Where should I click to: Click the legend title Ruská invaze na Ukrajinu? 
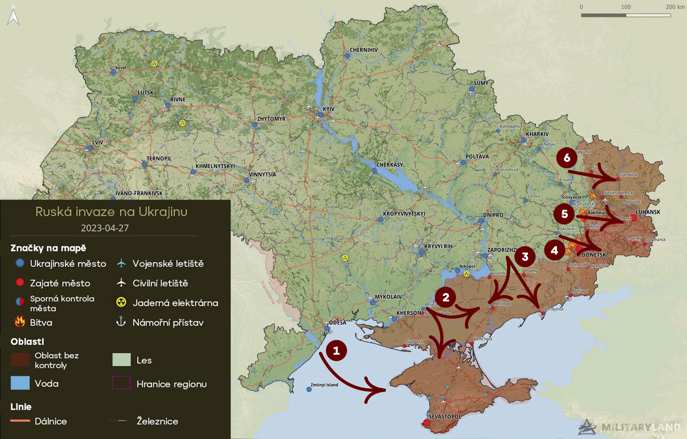click(111, 212)
